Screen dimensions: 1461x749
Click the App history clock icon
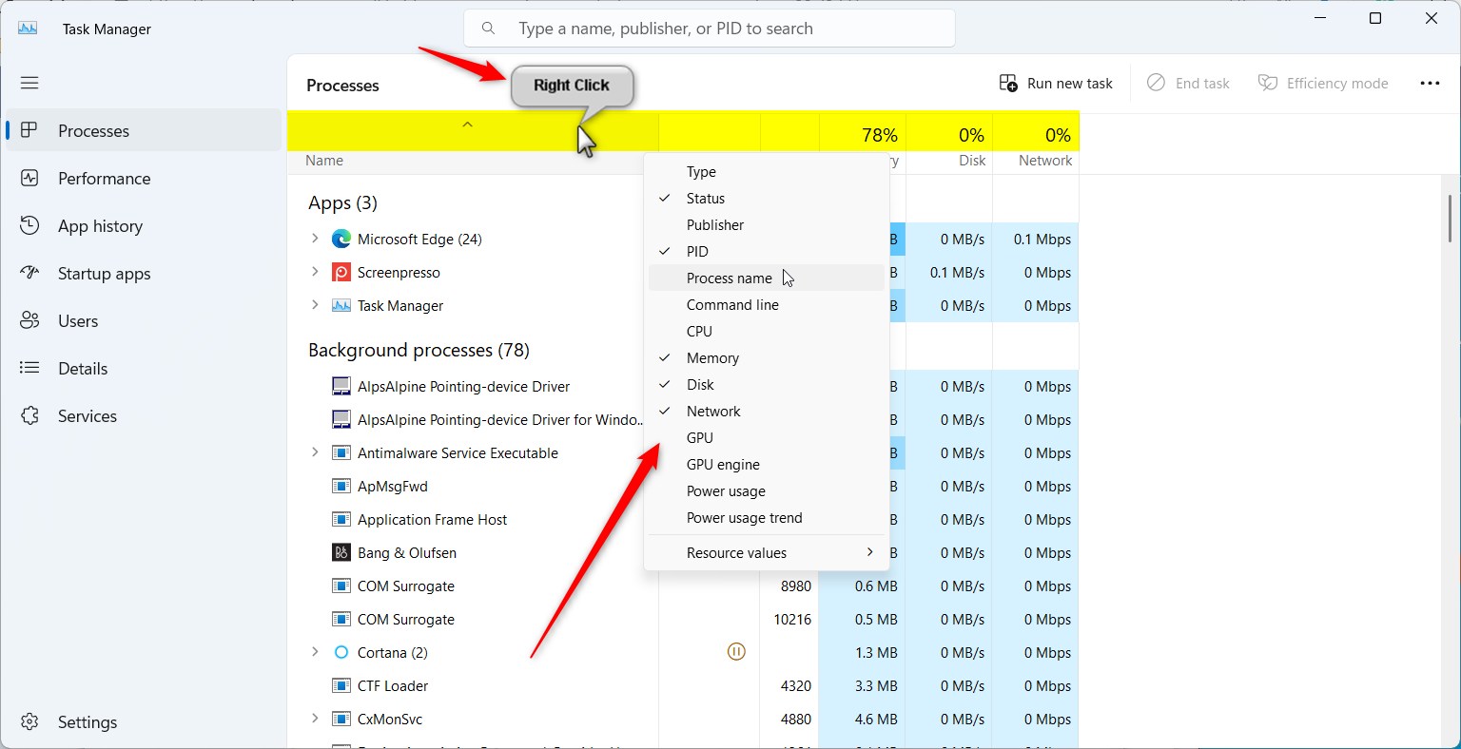click(x=29, y=225)
